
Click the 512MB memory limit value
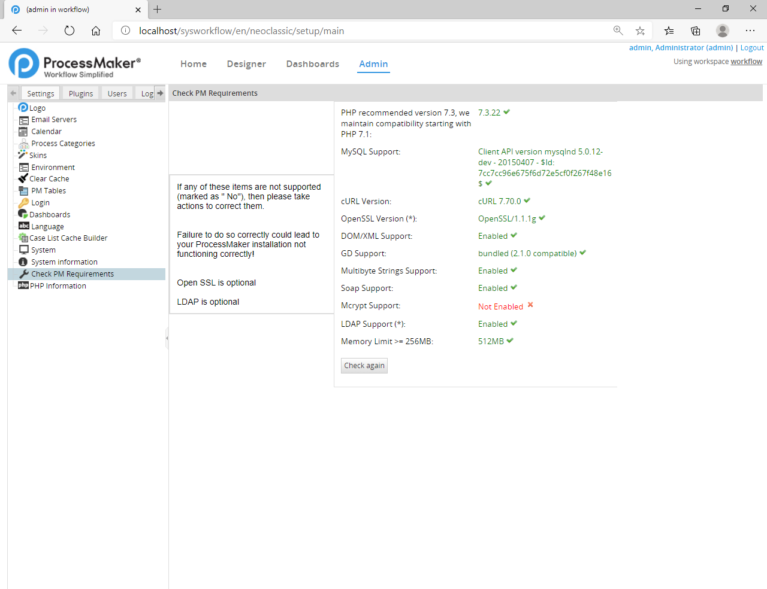tap(491, 341)
